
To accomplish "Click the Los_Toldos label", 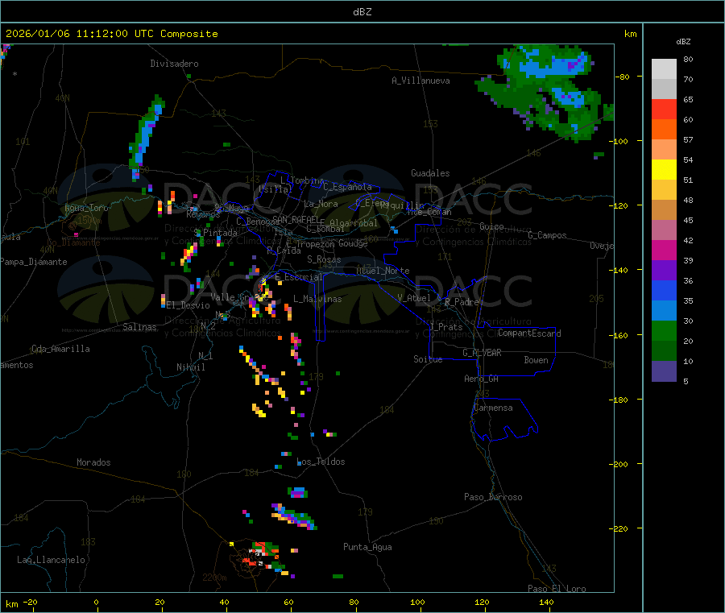I will pyautogui.click(x=321, y=462).
